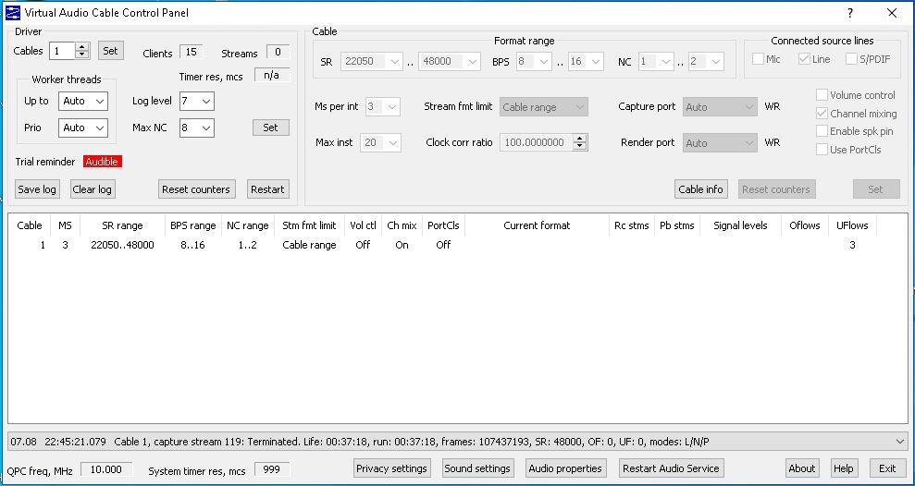Expand the log message dropdown arrow

click(899, 442)
